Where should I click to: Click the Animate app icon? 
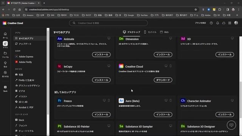[60, 39]
